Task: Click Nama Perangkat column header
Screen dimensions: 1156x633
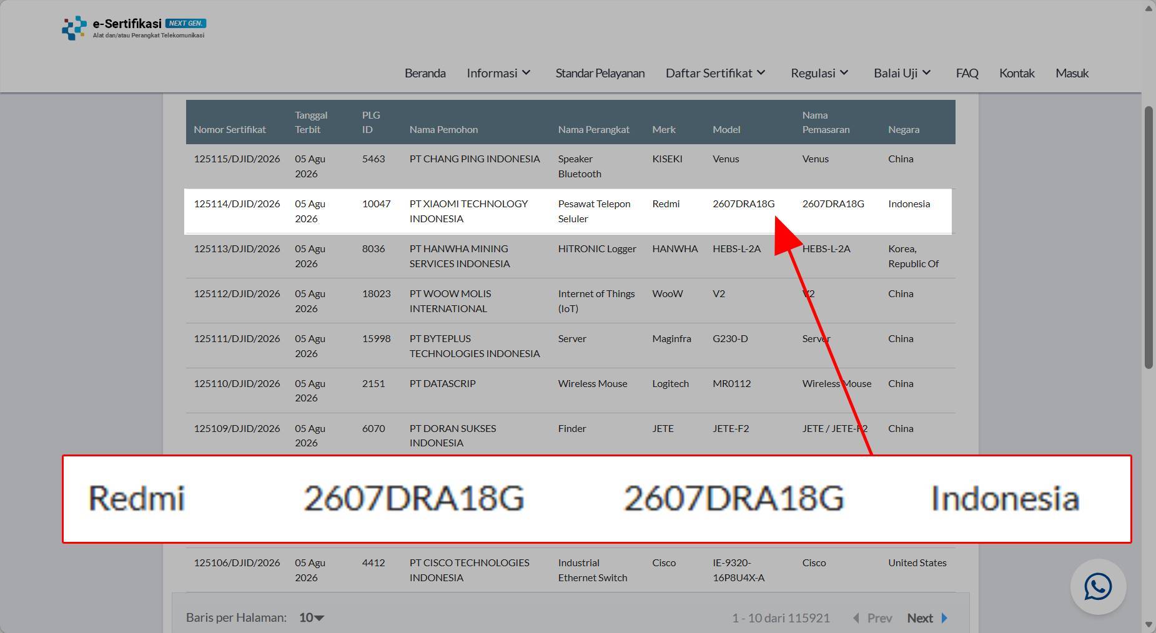Action: pos(593,129)
